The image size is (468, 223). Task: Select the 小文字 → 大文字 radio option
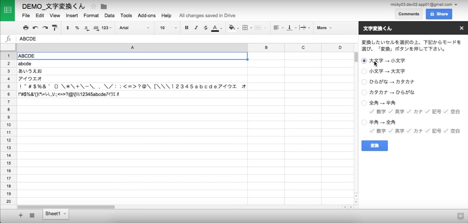(x=364, y=71)
